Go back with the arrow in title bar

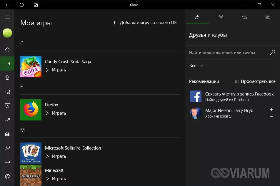[x=7, y=5]
